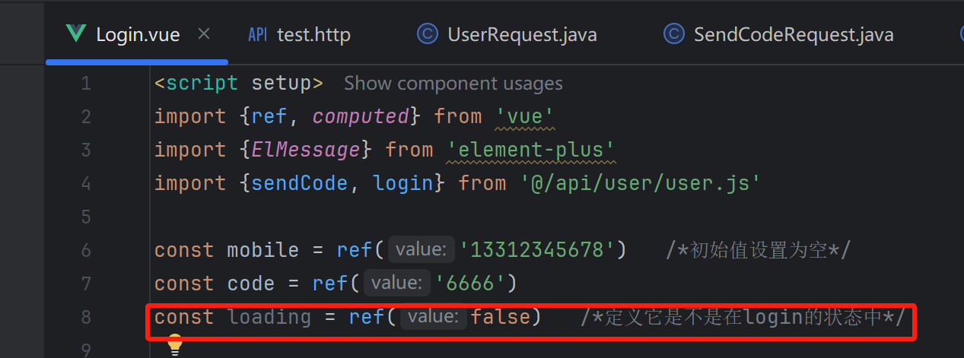Click the 'element-plus' import string

tap(530, 150)
